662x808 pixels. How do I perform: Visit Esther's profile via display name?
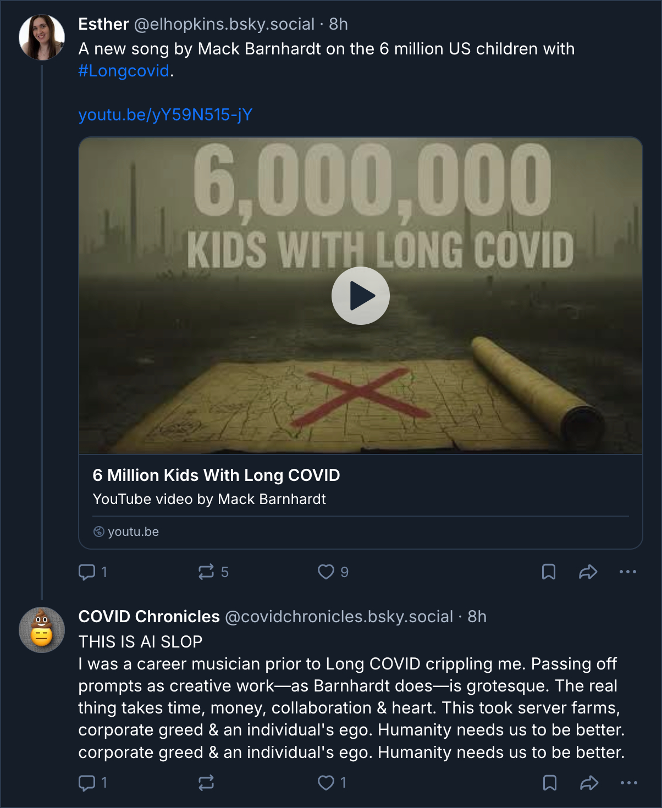click(x=103, y=24)
